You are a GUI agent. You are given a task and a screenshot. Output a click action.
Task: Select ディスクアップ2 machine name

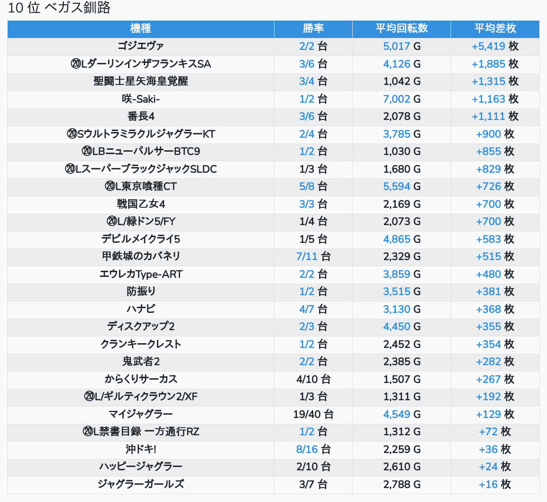(x=141, y=327)
